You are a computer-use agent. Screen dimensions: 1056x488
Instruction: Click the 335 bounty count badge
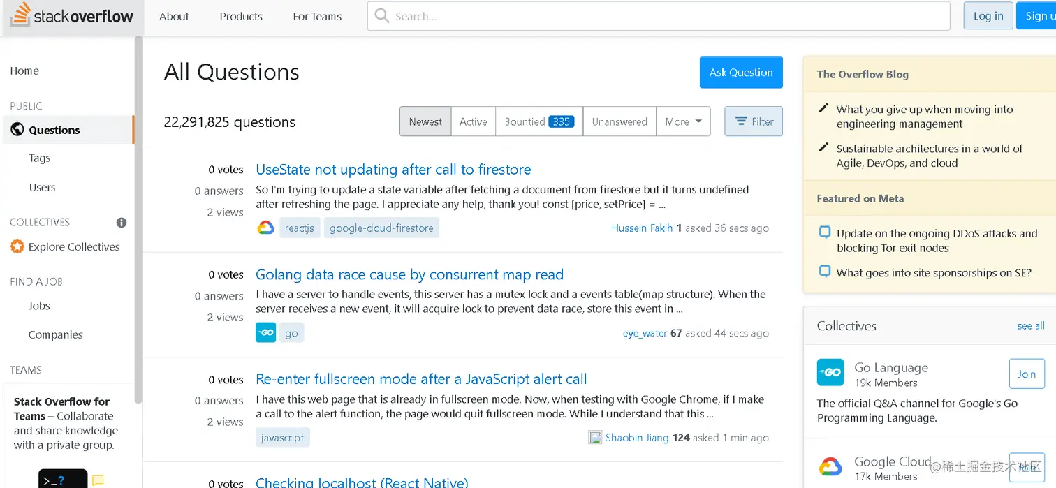tap(561, 121)
